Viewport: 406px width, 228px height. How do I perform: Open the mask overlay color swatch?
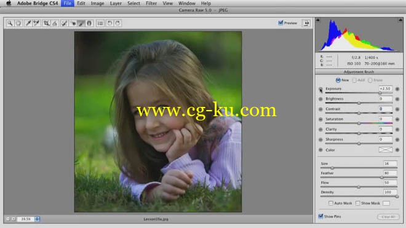tap(386, 203)
